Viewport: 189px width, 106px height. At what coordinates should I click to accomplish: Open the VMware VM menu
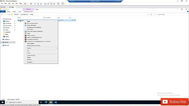click(13, 4)
